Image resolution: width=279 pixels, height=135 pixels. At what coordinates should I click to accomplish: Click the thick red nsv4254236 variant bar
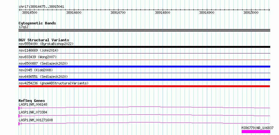144,86
